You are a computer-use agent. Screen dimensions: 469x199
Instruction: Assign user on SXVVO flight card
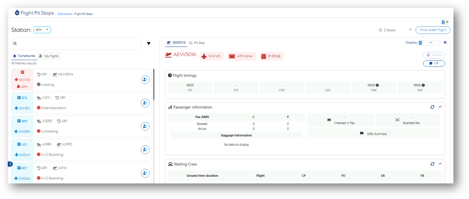click(145, 80)
